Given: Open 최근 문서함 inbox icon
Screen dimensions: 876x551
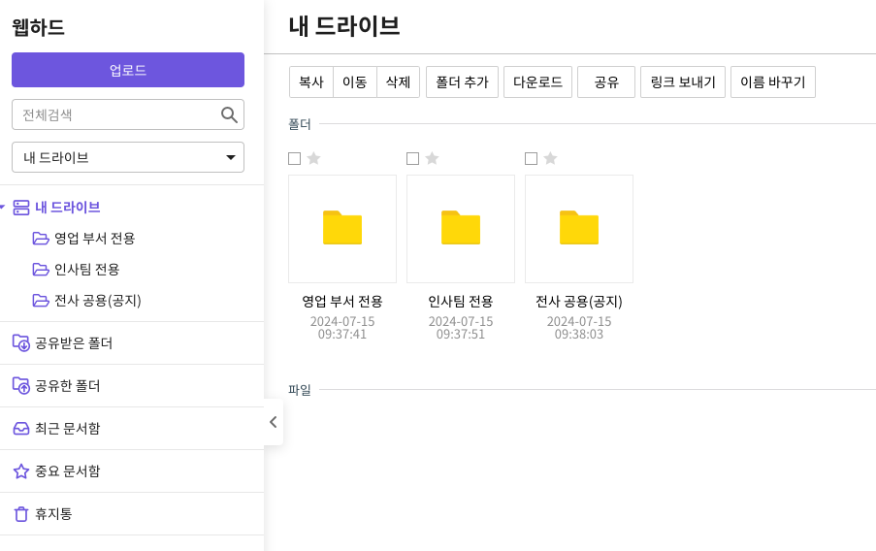Looking at the screenshot, I should pos(21,428).
